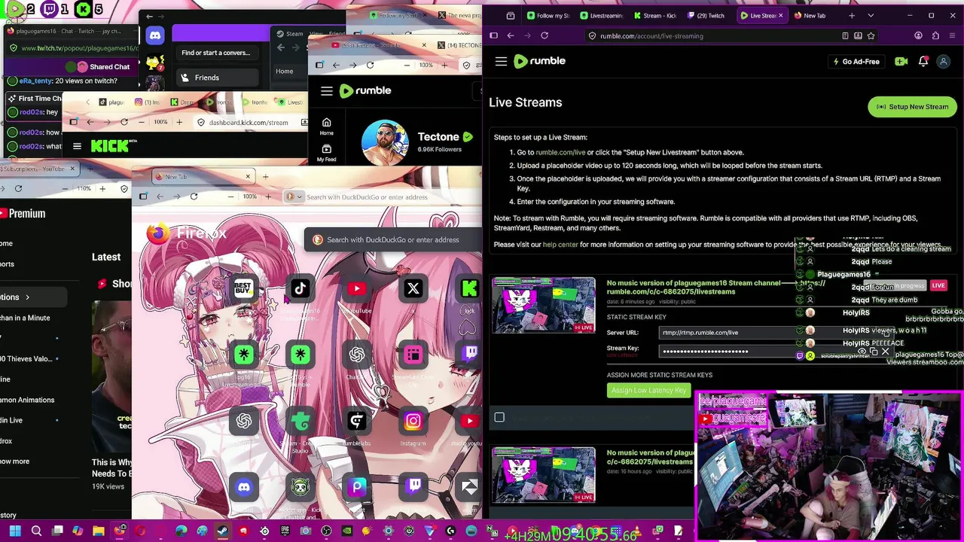Viewport: 964px width, 542px height.
Task: Click the large DuckDuckGo search box on new tab
Action: point(393,239)
